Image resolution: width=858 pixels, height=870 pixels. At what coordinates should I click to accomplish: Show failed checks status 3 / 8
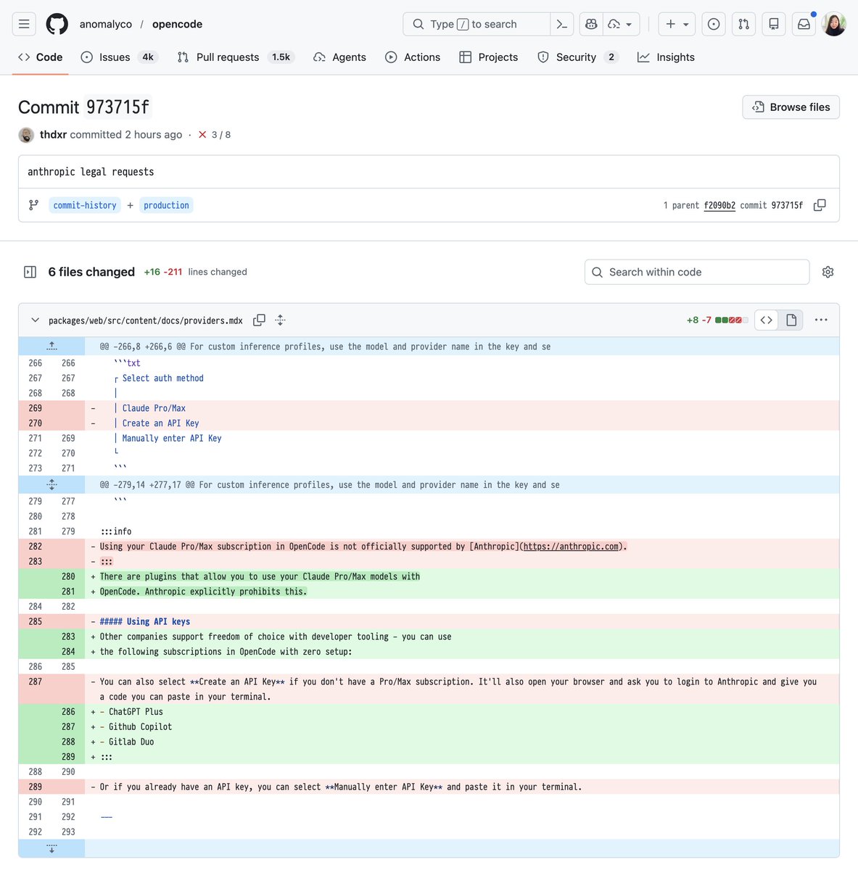(x=215, y=135)
